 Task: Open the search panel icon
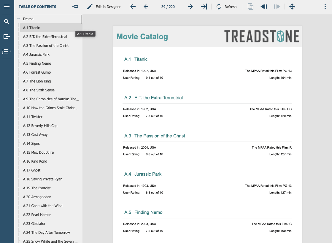pyautogui.click(x=7, y=22)
